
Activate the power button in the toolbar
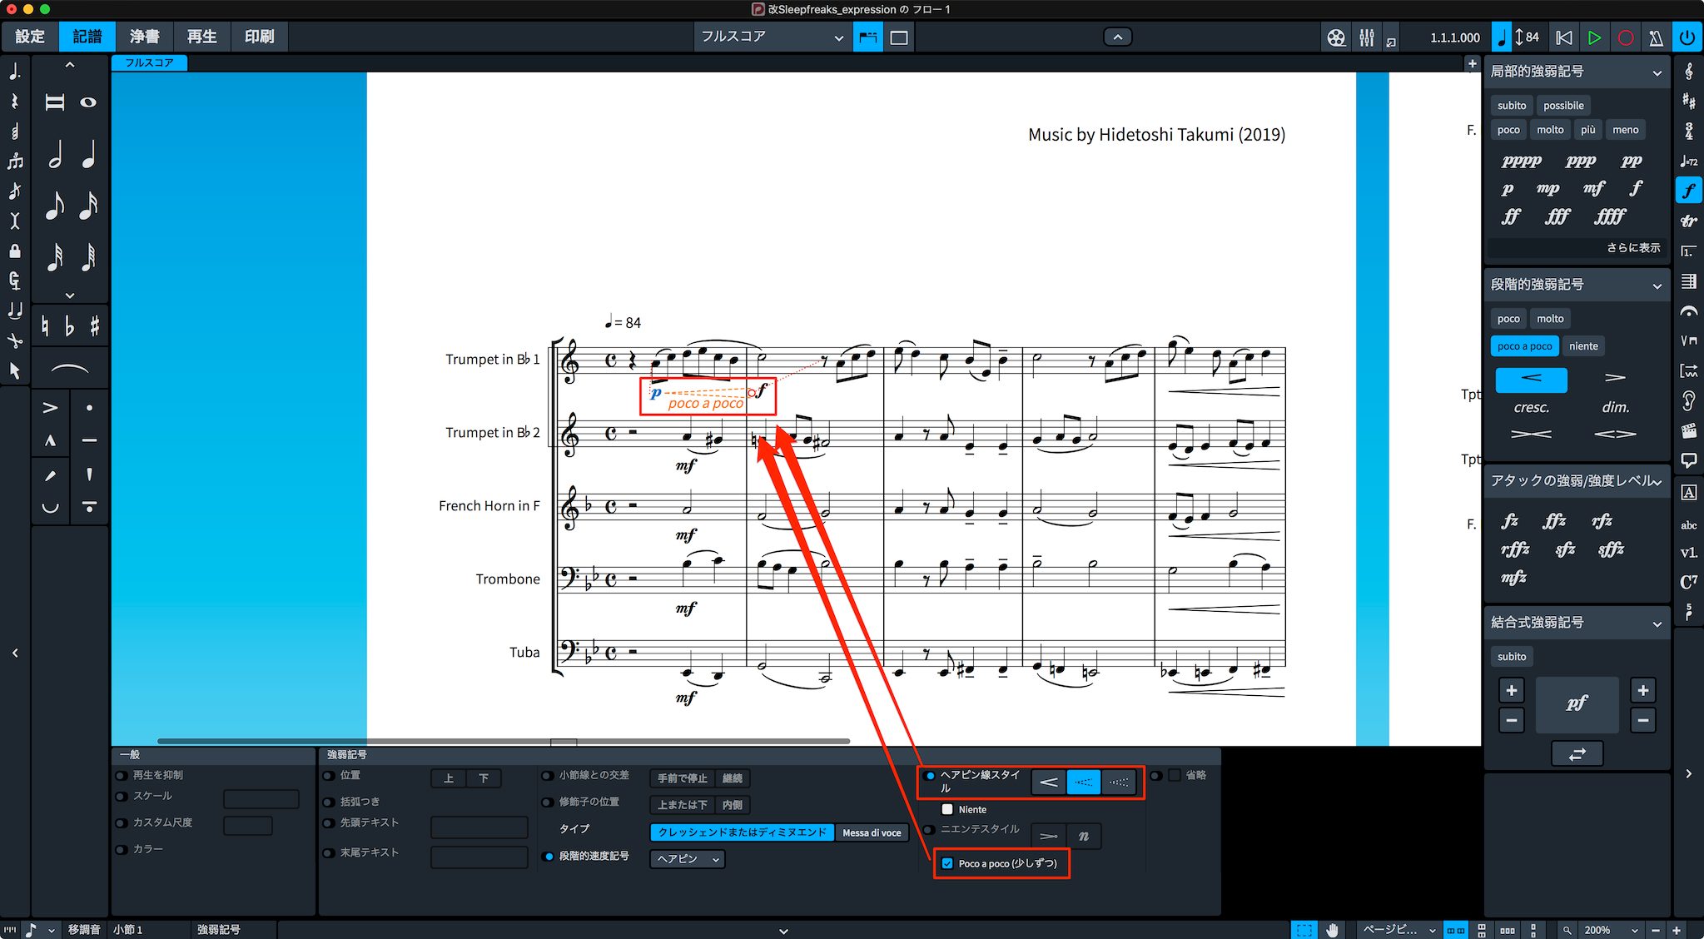[x=1687, y=37]
